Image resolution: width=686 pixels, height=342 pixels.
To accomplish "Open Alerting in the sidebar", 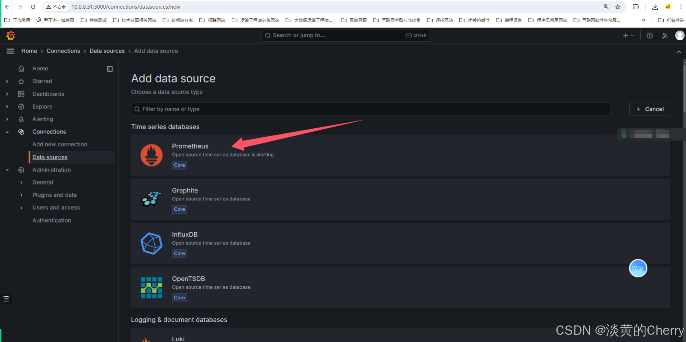I will 43,119.
